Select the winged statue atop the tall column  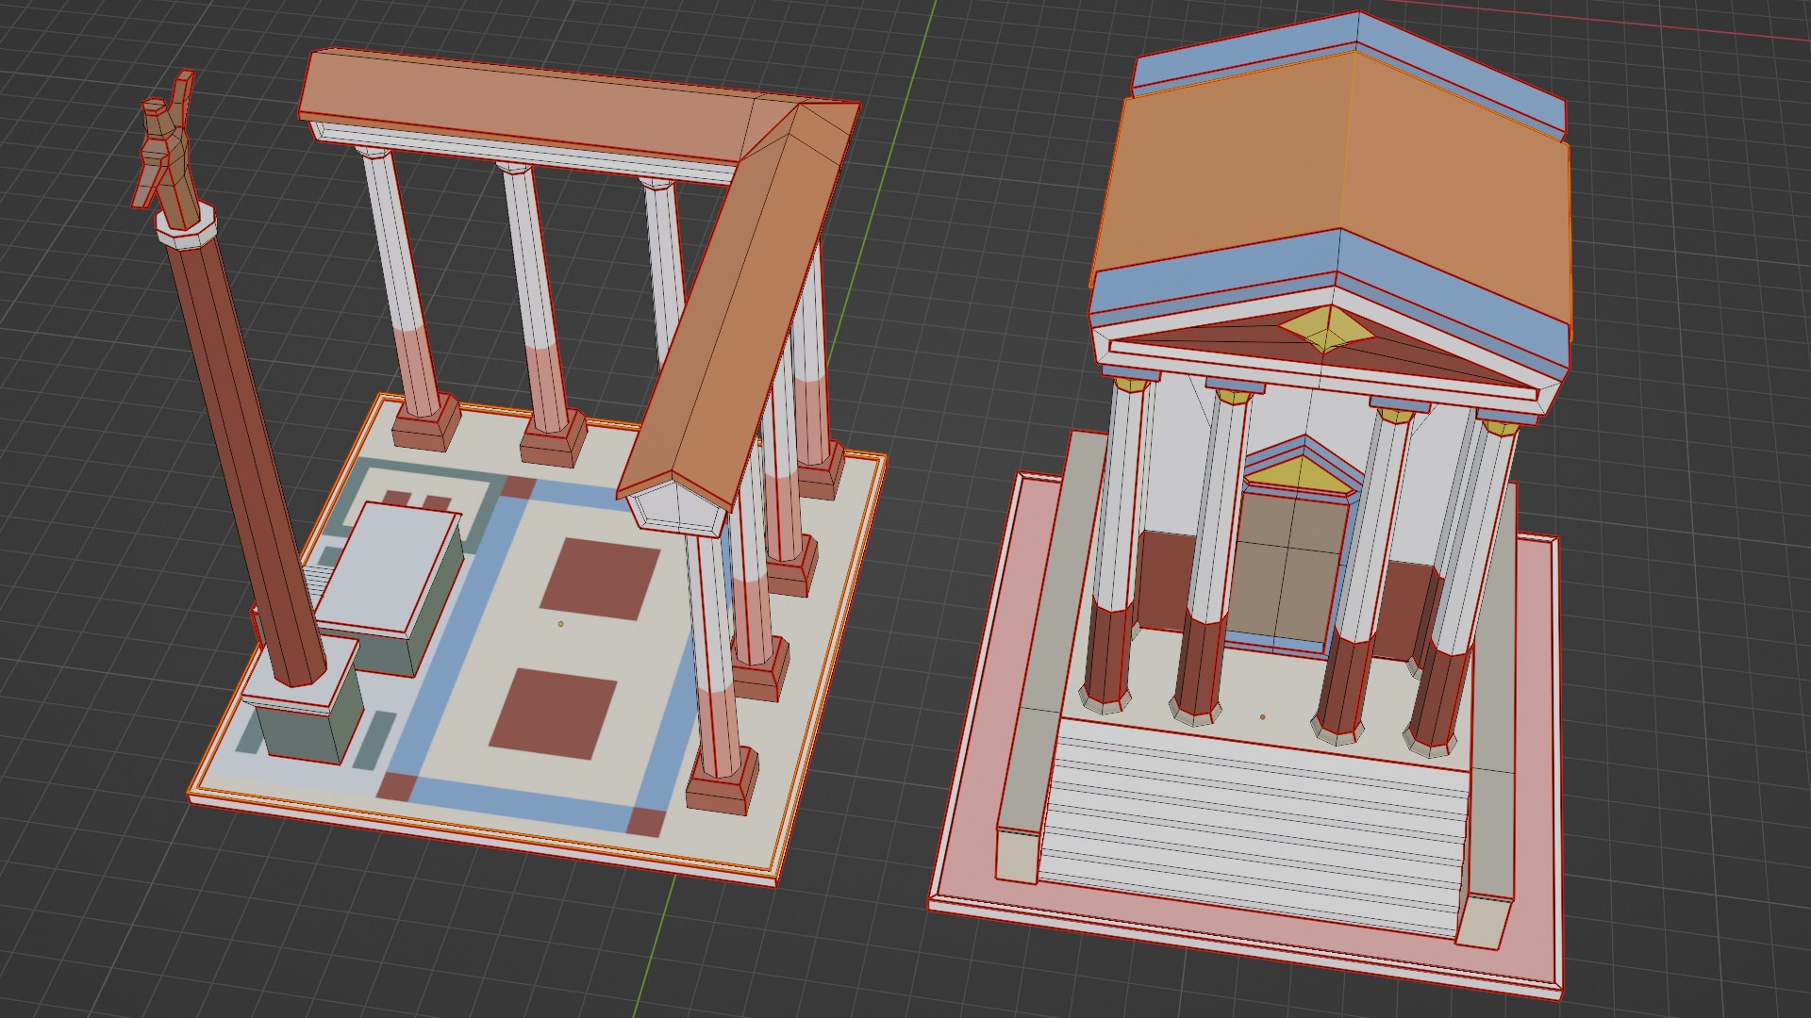(170, 151)
